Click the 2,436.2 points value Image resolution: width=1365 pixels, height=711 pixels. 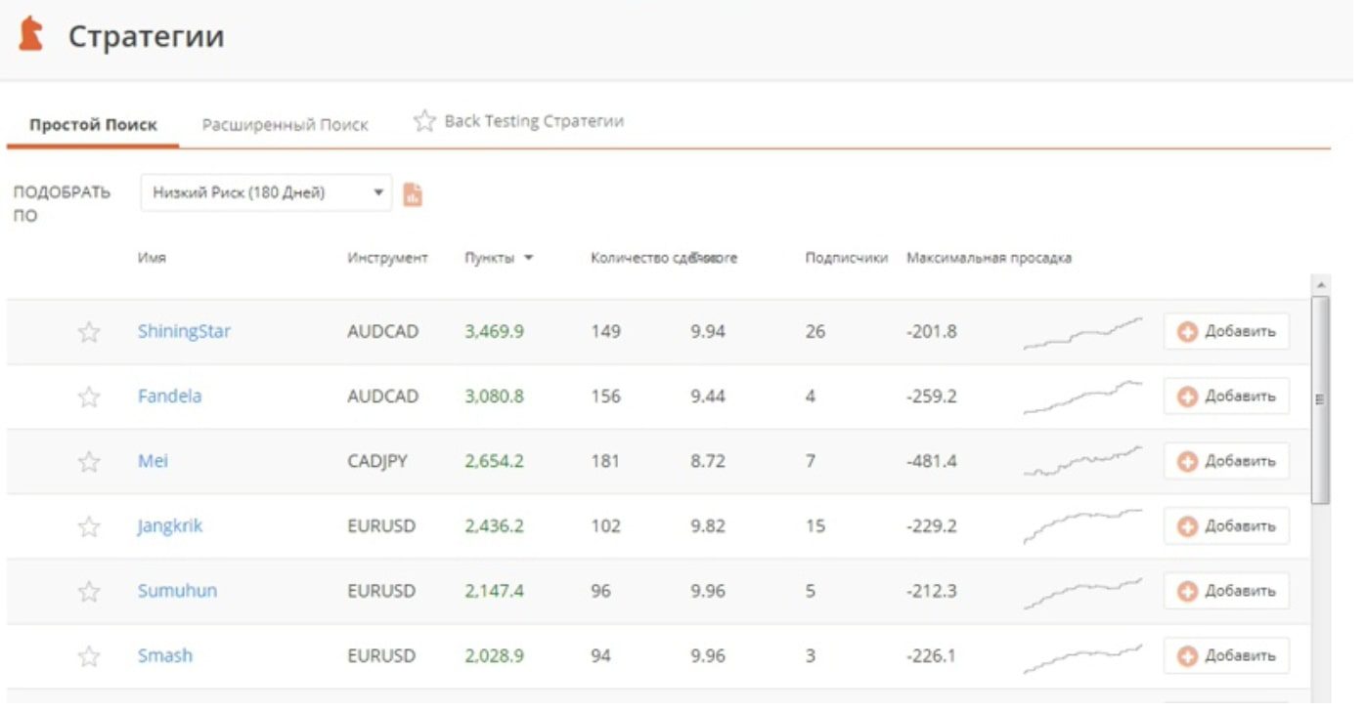click(494, 525)
